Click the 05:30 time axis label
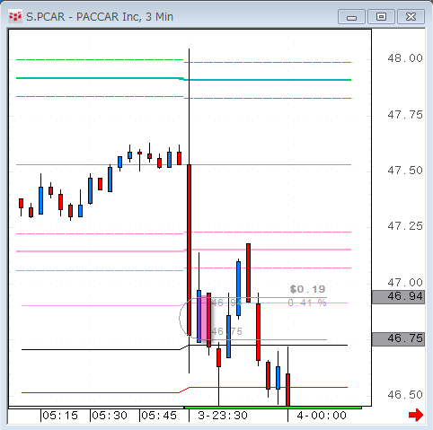433x430 pixels. pyautogui.click(x=110, y=416)
